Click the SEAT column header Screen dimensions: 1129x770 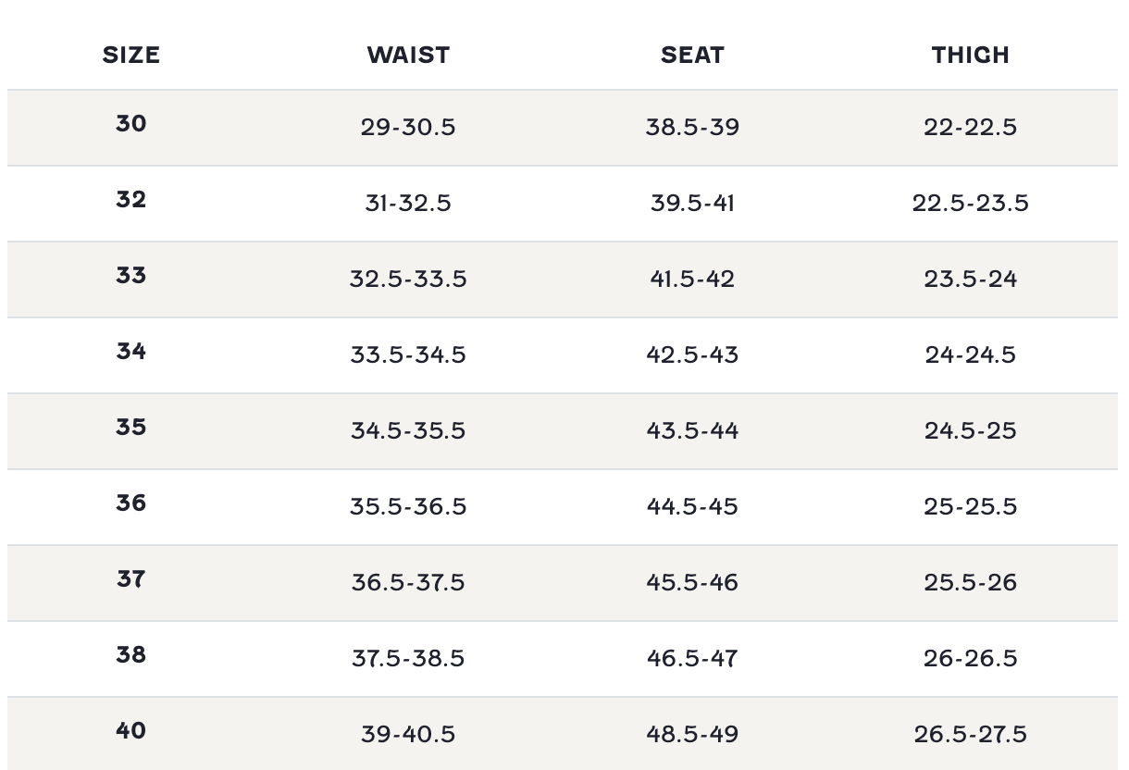coord(692,55)
